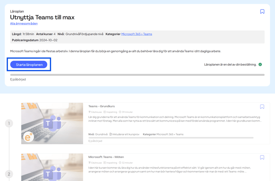The width and height of the screenshot is (275, 181).
Task: Follow the Microsoft 365 > Teams category link
Action: click(137, 34)
